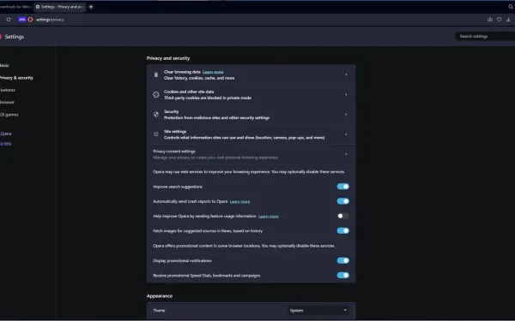Select Privacy & security in the sidebar
Screen dimensions: 515x321
point(16,78)
